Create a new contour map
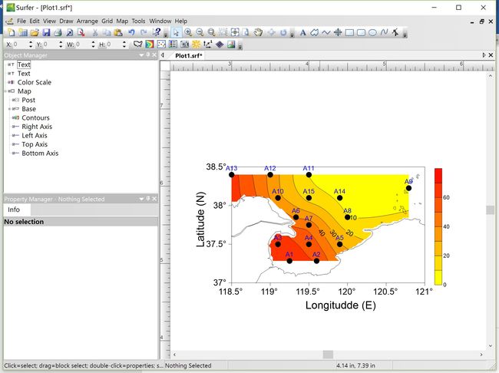The width and height of the screenshot is (499, 373). click(x=150, y=45)
